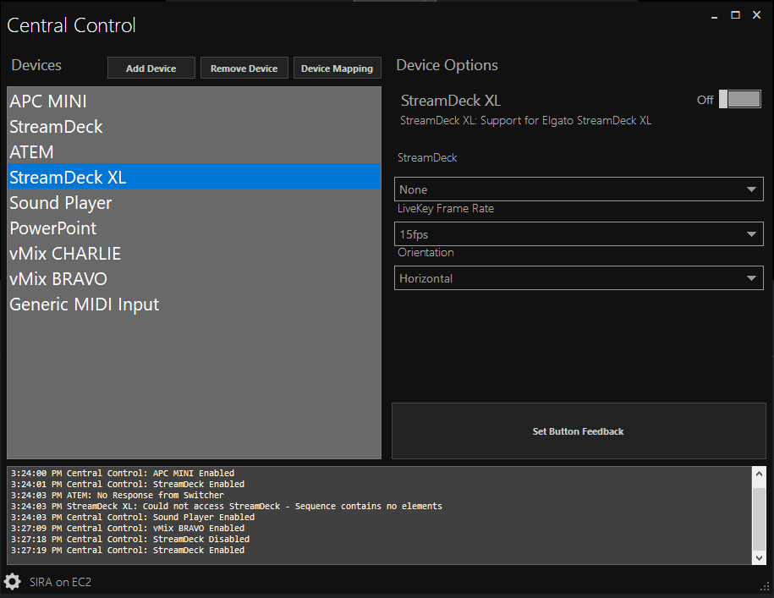774x598 pixels.
Task: Close the Central Control window
Action: [x=757, y=15]
